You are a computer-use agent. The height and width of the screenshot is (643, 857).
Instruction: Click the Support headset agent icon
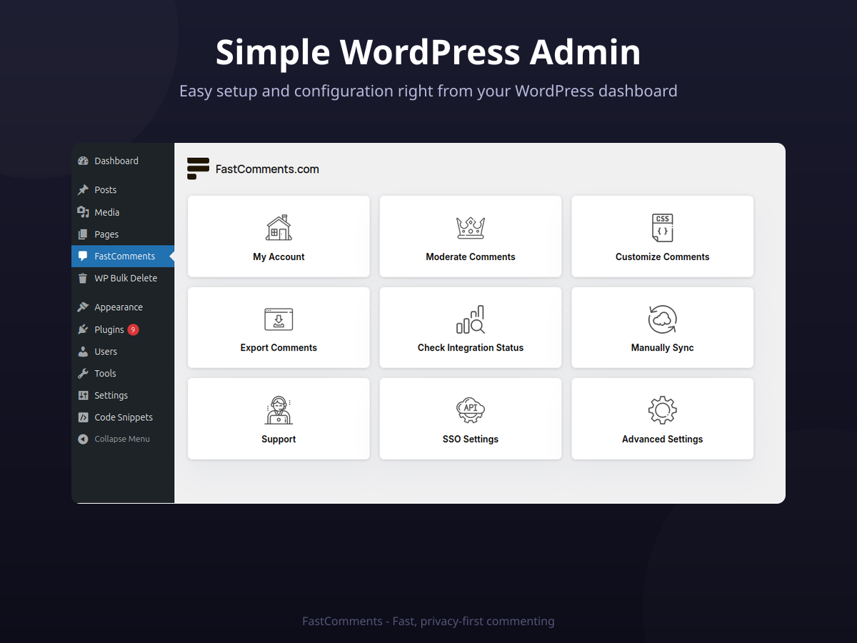[x=279, y=410]
